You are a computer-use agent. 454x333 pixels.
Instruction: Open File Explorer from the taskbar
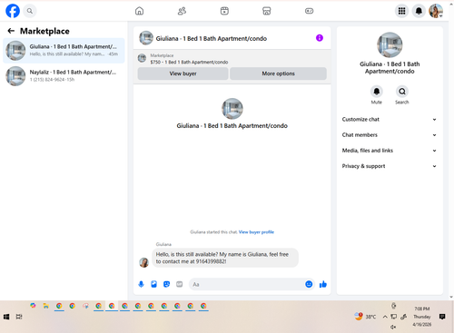tap(45, 306)
